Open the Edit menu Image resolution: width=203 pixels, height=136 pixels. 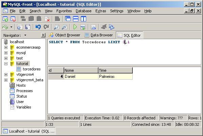click(22, 11)
